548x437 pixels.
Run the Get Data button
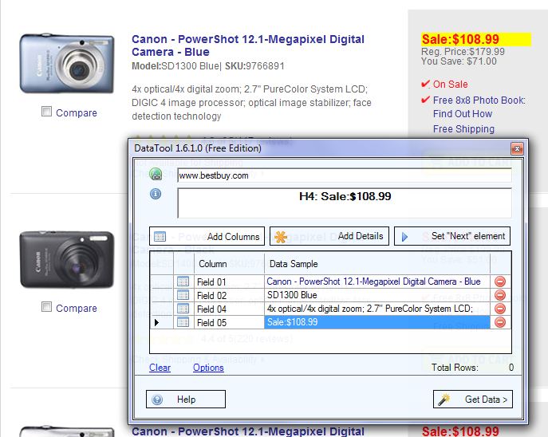(472, 399)
